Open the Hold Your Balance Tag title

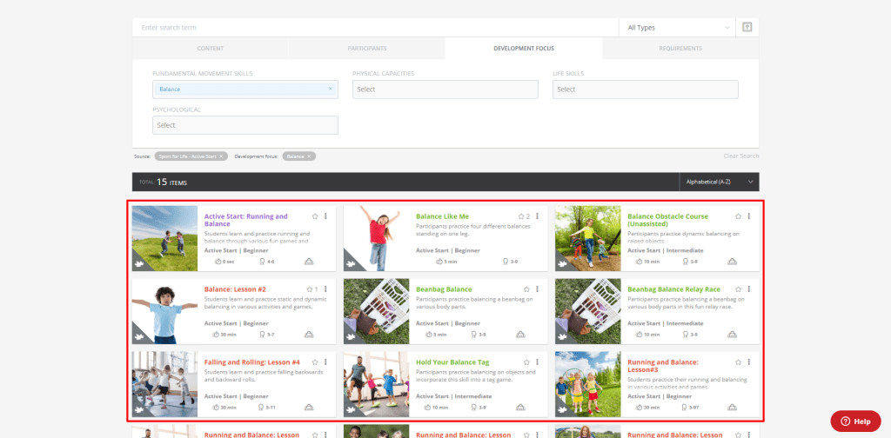452,362
